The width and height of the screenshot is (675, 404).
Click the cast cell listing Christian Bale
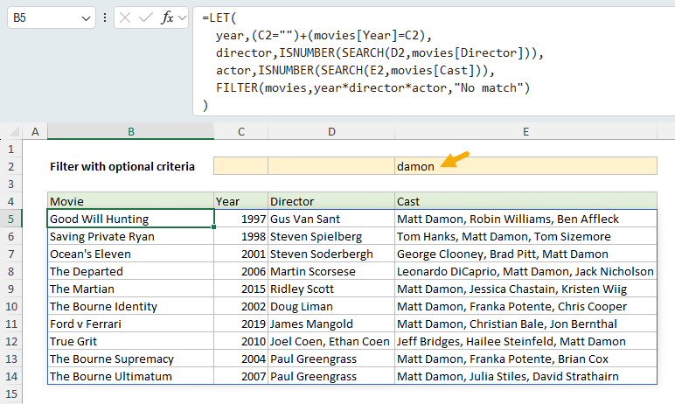click(x=525, y=324)
